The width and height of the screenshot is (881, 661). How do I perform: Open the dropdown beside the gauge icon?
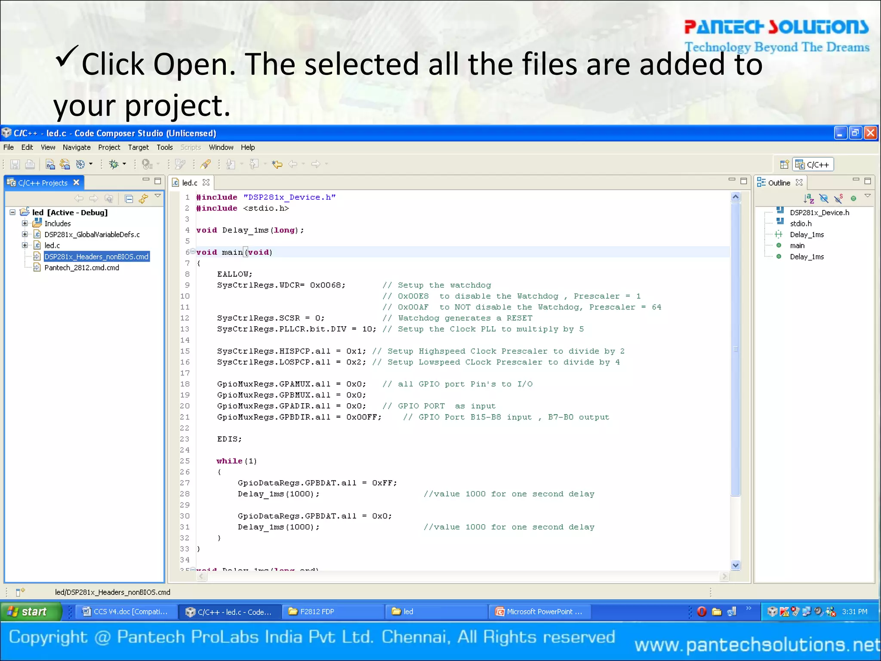click(x=91, y=164)
